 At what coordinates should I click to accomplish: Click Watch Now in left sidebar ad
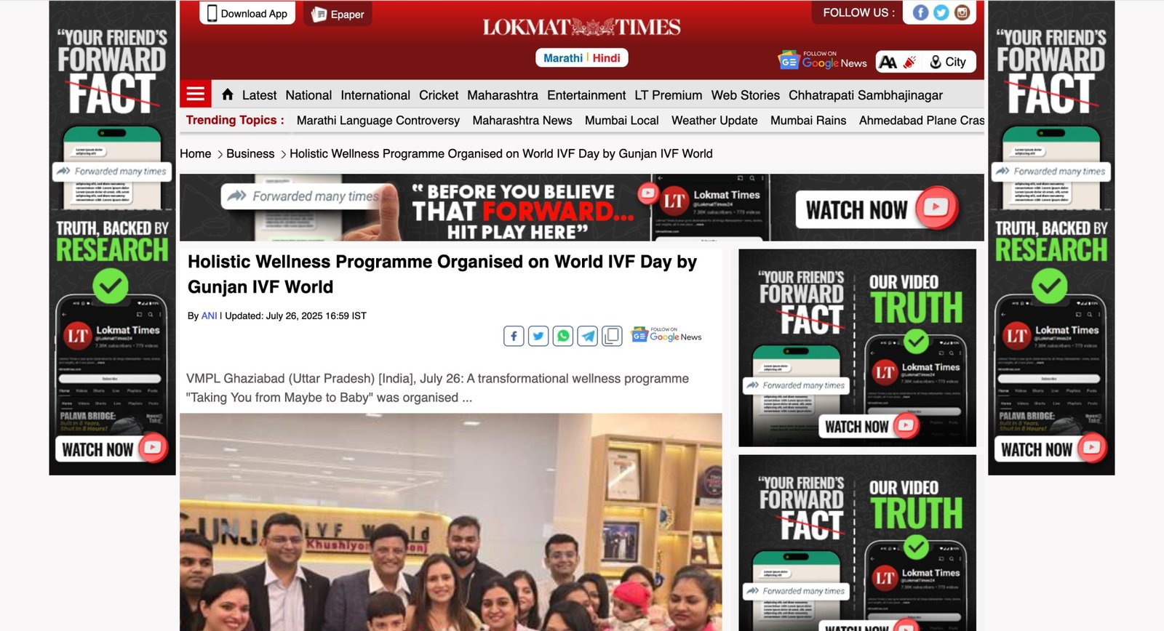point(111,449)
